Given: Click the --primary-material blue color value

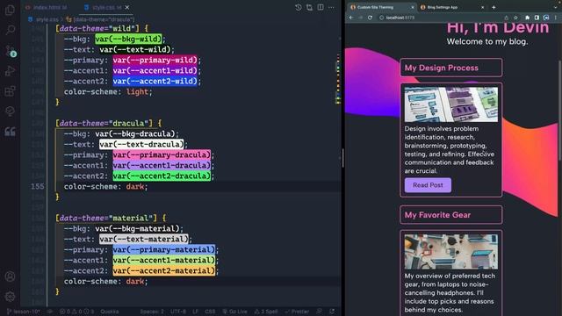Looking at the screenshot, I should 164,249.
